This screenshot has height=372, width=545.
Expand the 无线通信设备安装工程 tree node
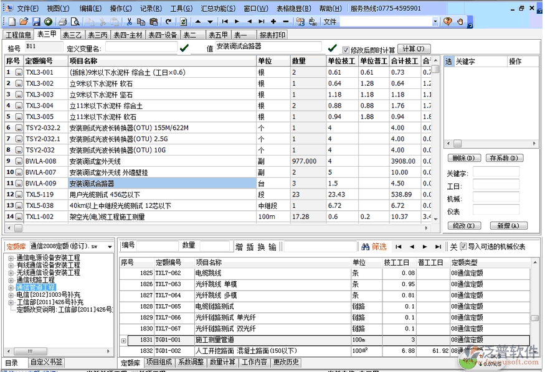tap(11, 272)
